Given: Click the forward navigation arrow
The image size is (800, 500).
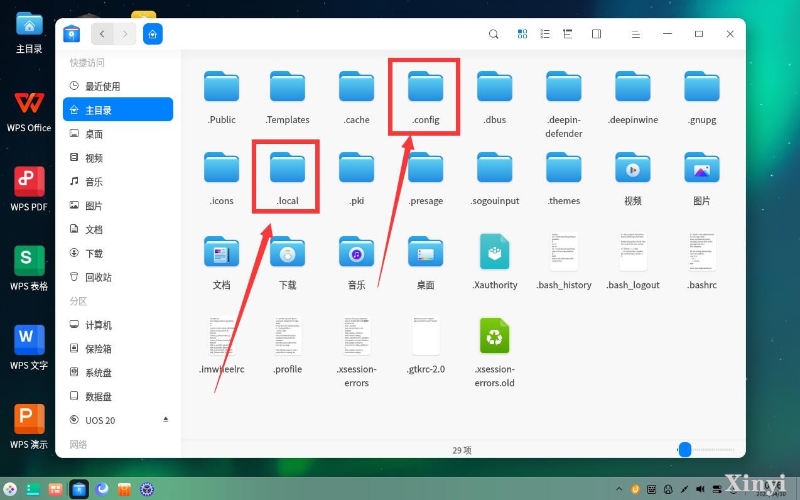Looking at the screenshot, I should coord(125,34).
